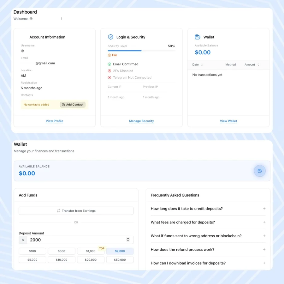Open View Profile
This screenshot has height=284, width=284.
click(54, 121)
